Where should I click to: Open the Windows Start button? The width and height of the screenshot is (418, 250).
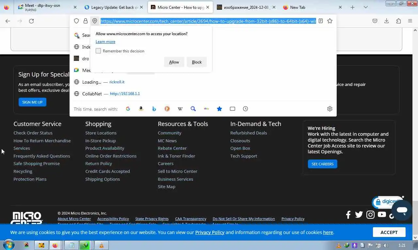[9, 245]
